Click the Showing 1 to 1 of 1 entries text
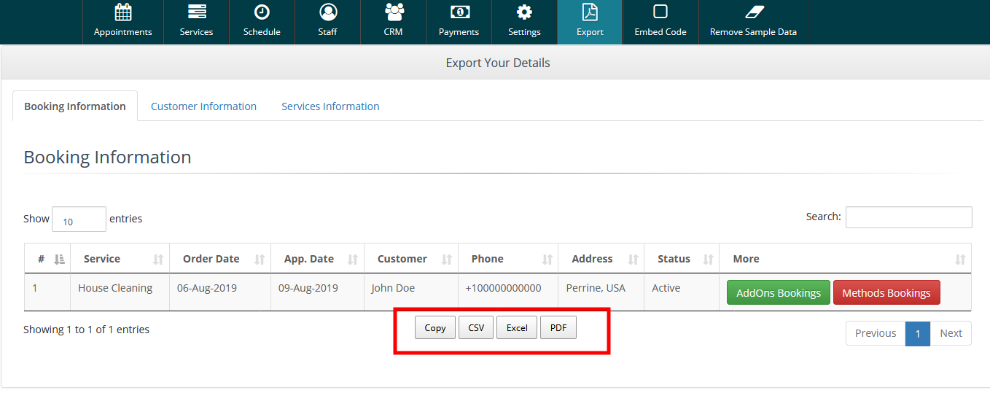Image resolution: width=990 pixels, height=401 pixels. (x=86, y=330)
